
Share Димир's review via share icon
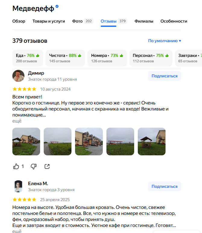tap(47, 166)
